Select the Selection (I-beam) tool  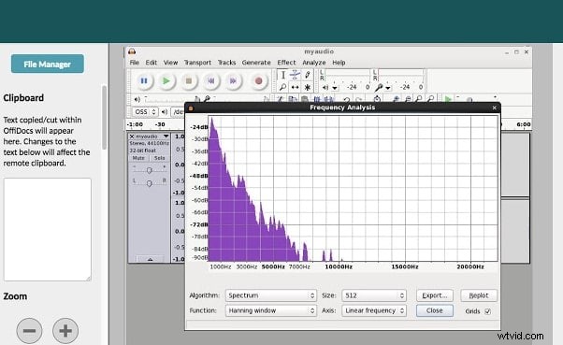[283, 75]
